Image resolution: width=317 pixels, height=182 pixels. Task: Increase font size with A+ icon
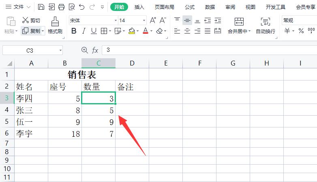tap(153, 20)
